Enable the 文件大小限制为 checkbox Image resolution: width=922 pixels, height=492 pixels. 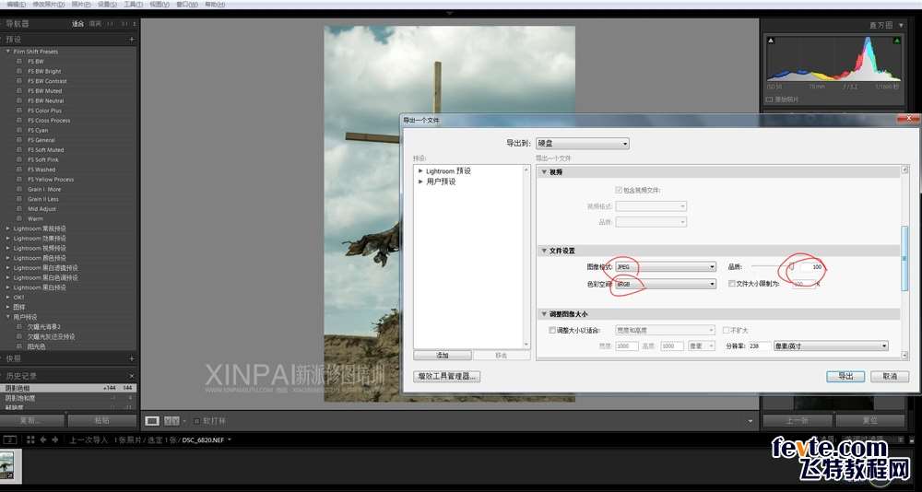732,285
